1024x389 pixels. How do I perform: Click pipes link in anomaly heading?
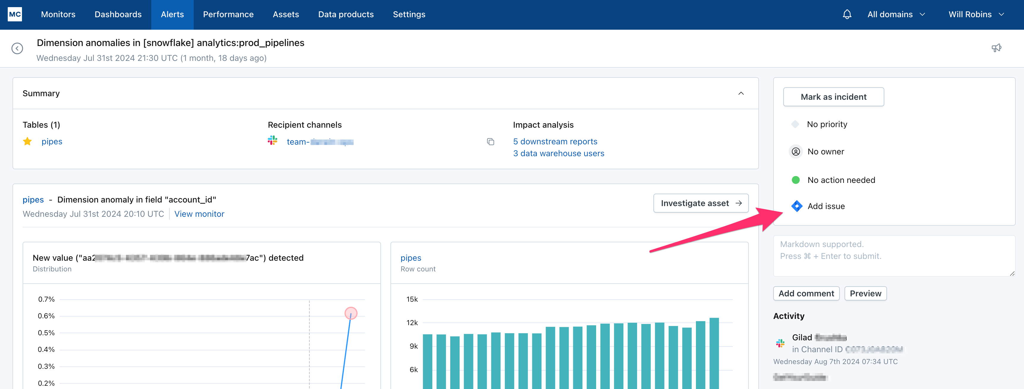(33, 200)
